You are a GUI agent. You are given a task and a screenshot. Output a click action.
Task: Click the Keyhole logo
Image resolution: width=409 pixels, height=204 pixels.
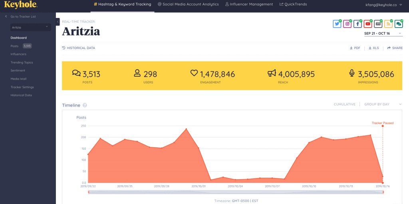(21, 4)
